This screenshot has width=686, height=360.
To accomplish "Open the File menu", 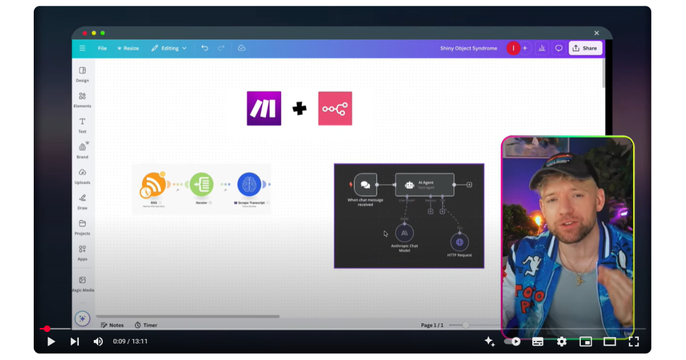I will 102,48.
